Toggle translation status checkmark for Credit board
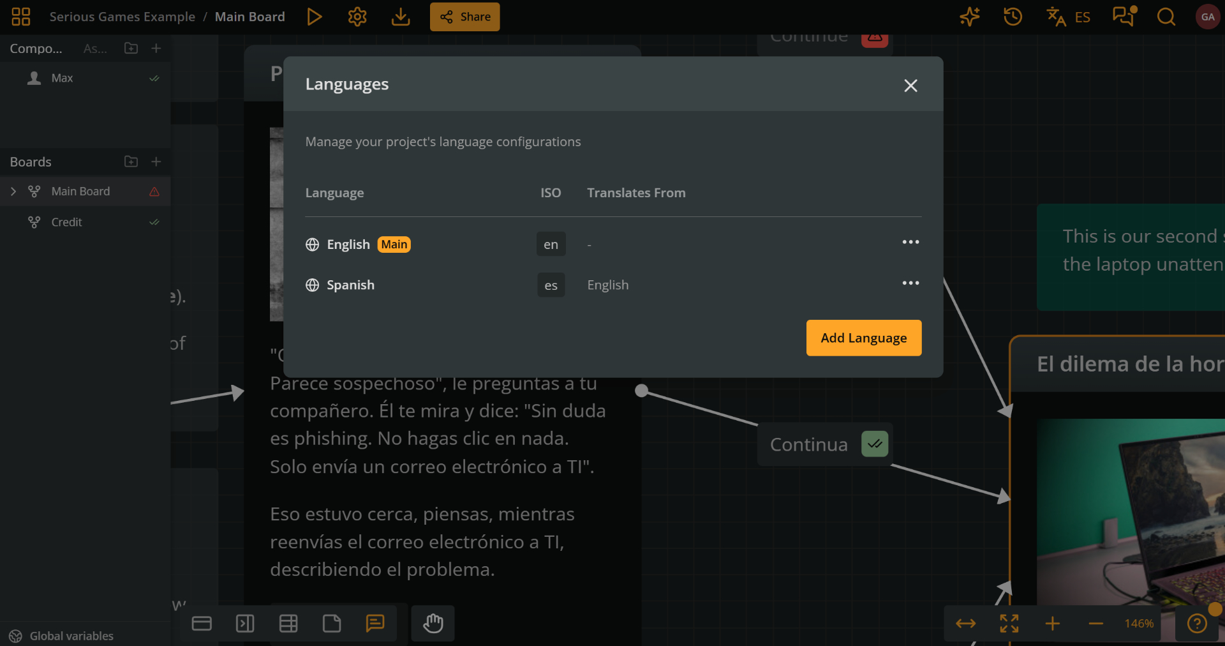 click(x=154, y=222)
